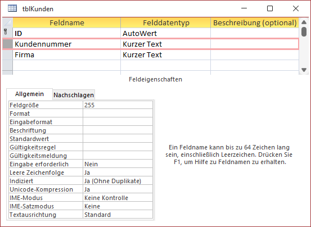Maximize the tblKunden window

click(270, 8)
